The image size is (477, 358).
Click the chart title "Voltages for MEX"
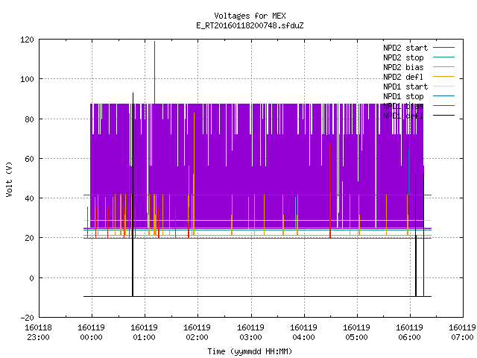point(250,16)
